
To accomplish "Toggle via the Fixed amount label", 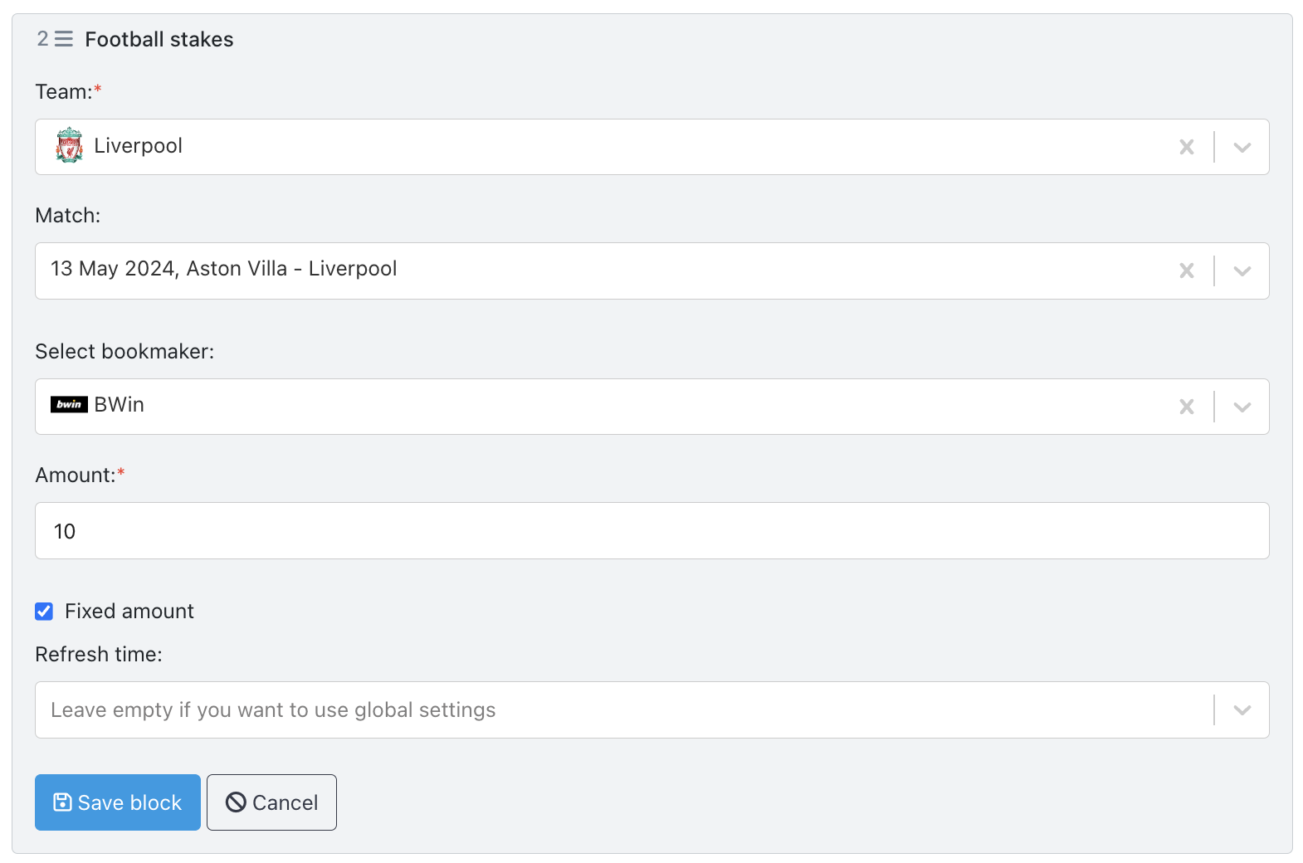I will click(x=129, y=612).
